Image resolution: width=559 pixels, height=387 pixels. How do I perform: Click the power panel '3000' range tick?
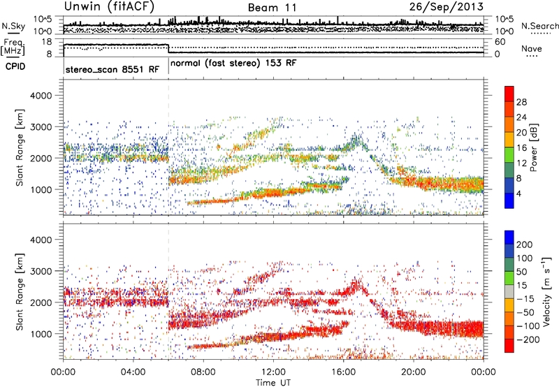tap(41, 127)
